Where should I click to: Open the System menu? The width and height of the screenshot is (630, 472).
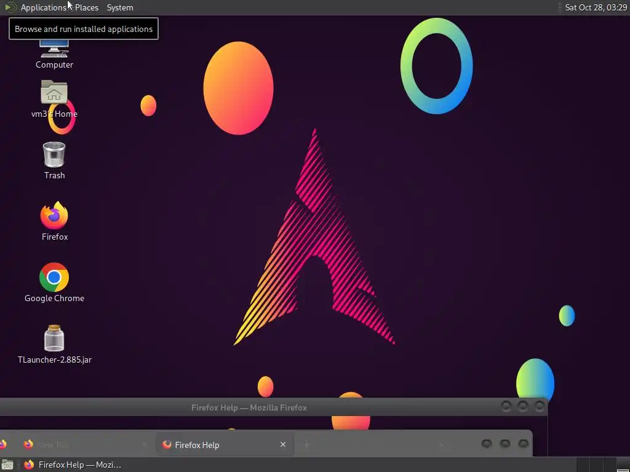[x=120, y=7]
